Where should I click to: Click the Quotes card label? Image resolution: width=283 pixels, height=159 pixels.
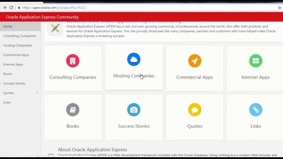[195, 126]
